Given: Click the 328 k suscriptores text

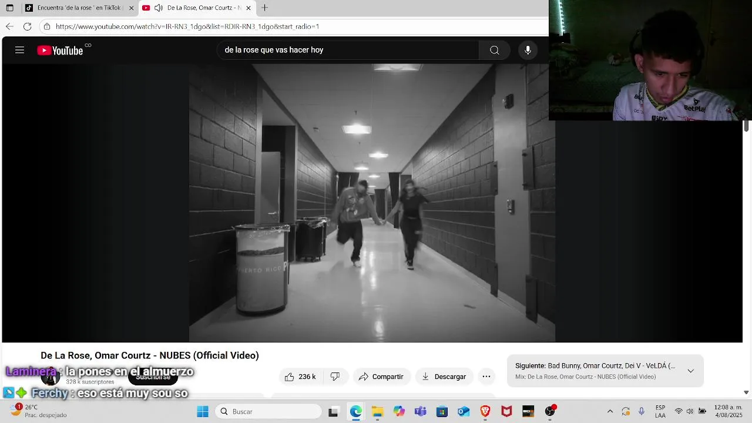Looking at the screenshot, I should (x=90, y=382).
